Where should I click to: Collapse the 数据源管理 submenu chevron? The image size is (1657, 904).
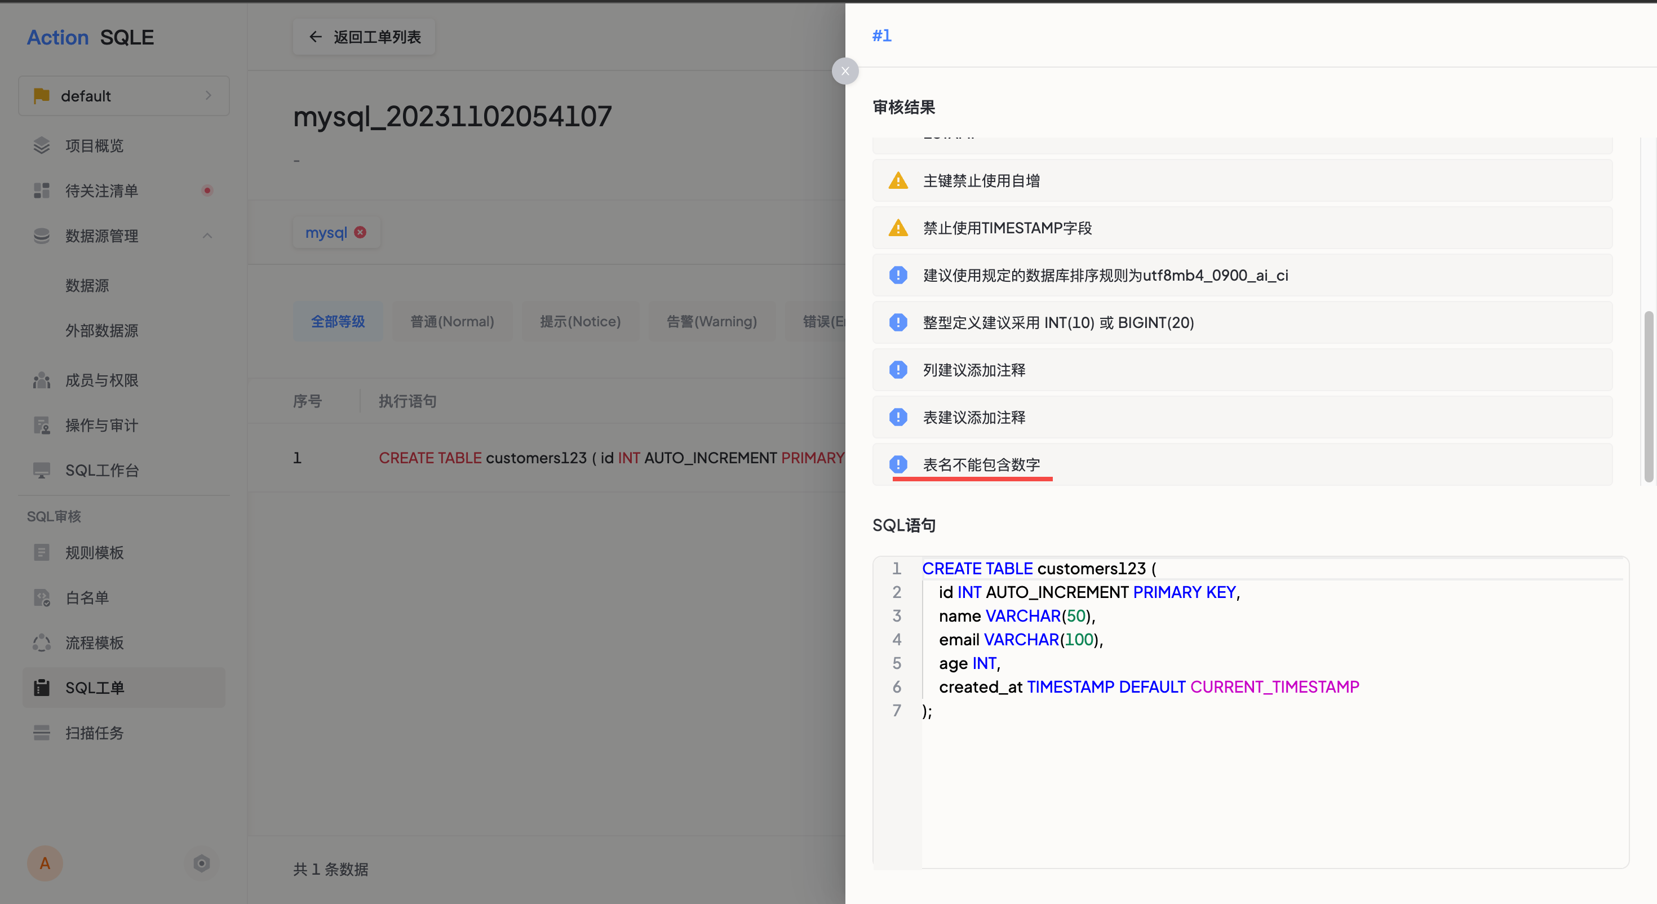(207, 236)
